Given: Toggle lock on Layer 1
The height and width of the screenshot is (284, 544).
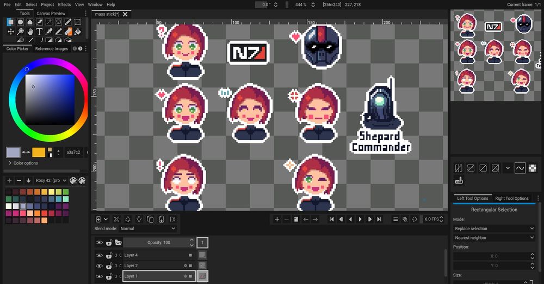Looking at the screenshot, I should [109, 276].
